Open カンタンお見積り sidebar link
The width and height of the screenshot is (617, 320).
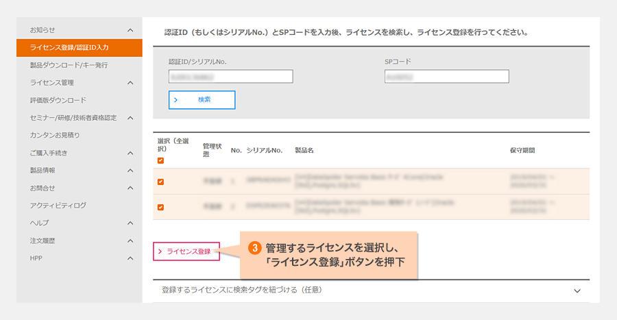click(55, 135)
